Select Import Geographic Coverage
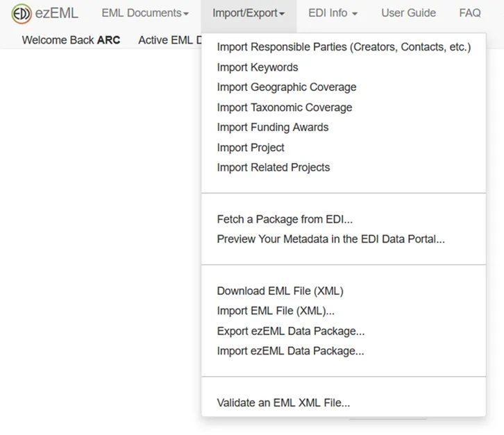504x435 pixels. 344,87
